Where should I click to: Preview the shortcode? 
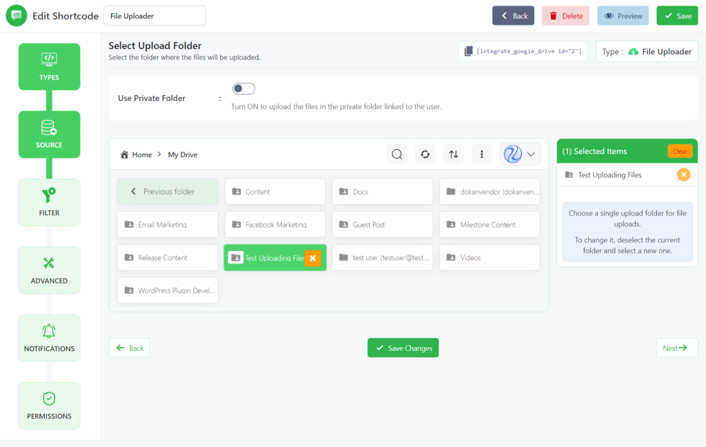pos(623,16)
